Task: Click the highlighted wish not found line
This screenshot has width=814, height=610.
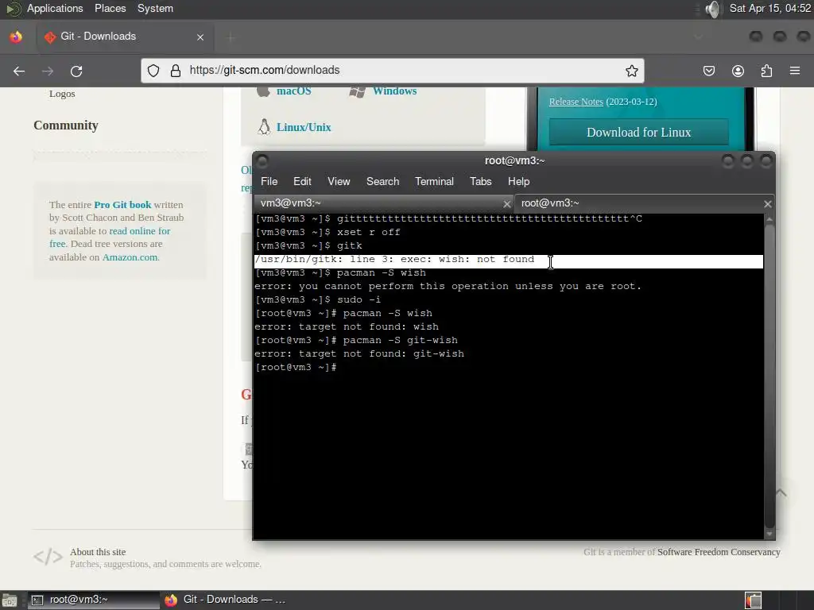Action: [x=509, y=260]
